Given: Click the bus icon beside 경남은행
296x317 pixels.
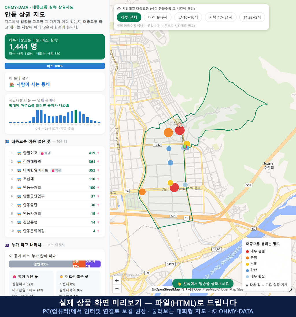Looking at the screenshot, I should pyautogui.click(x=19, y=222).
